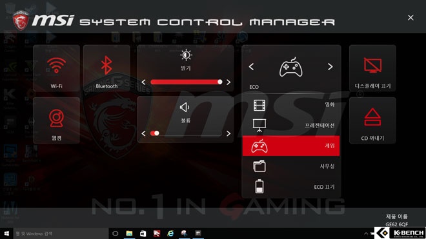
Task: Toggle the 웹캠 webcam tile
Action: point(57,120)
